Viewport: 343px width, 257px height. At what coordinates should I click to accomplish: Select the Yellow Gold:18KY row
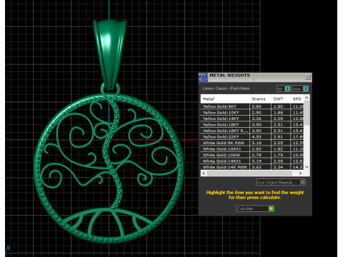tap(252, 125)
